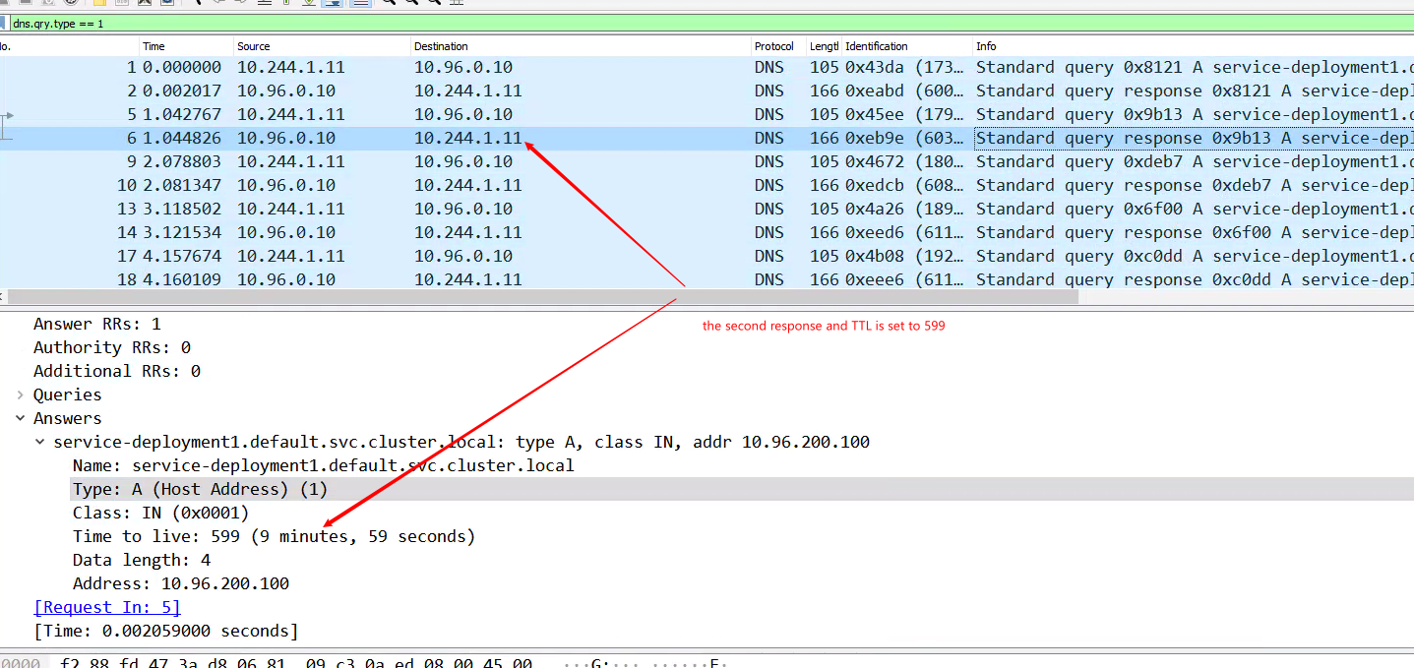Zoom in on the packet list
The image size is (1414, 668).
pos(388,5)
